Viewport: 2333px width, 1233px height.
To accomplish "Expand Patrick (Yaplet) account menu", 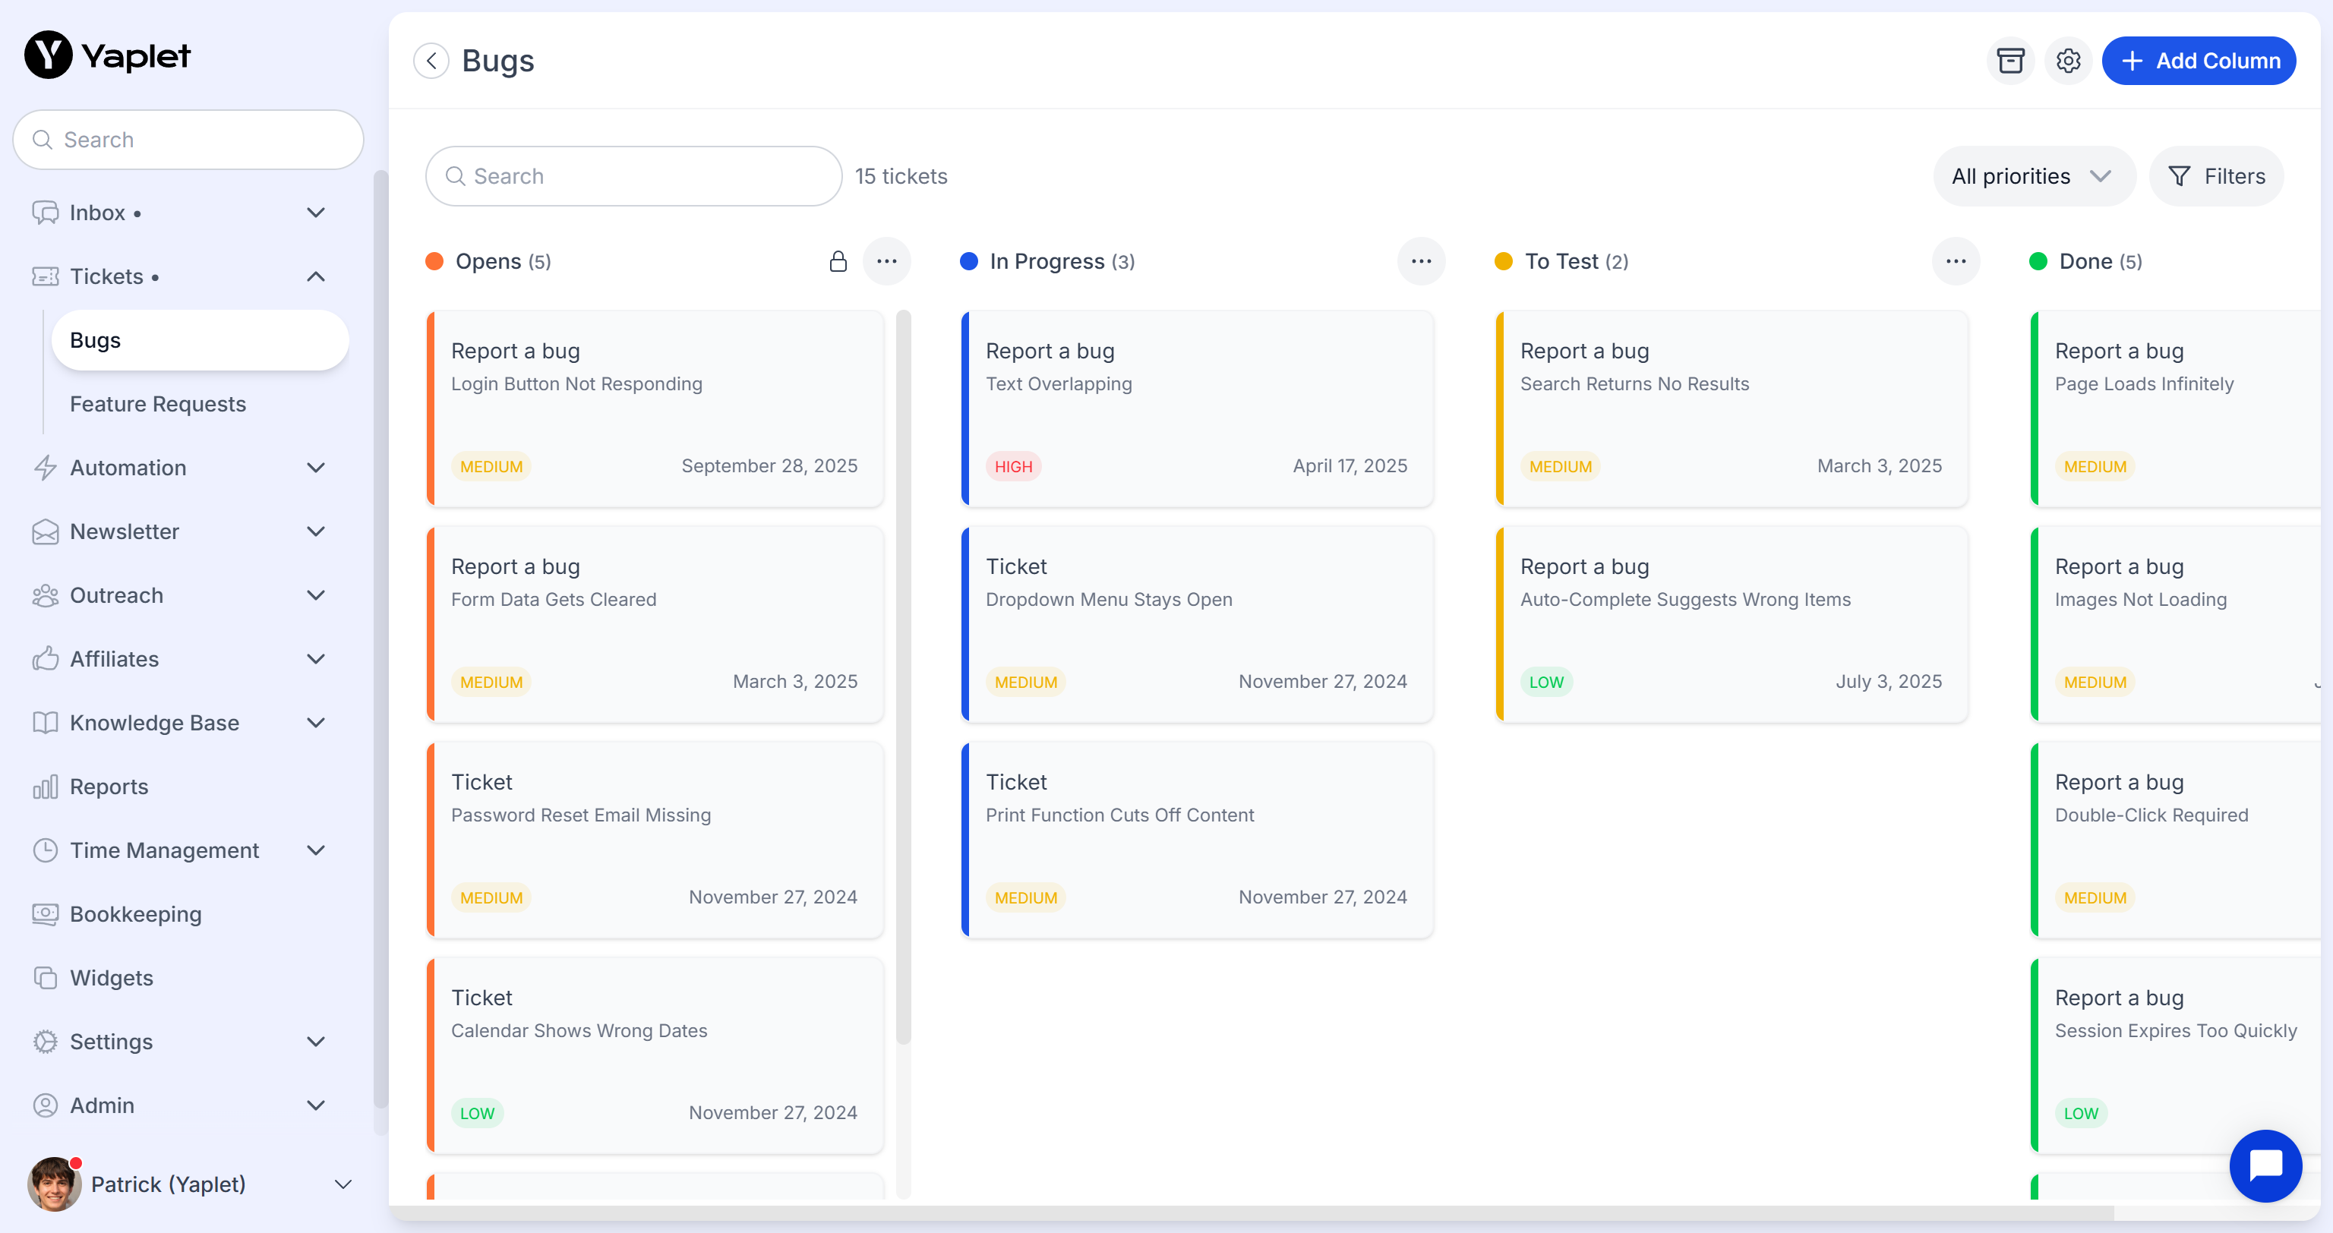I will [x=343, y=1184].
